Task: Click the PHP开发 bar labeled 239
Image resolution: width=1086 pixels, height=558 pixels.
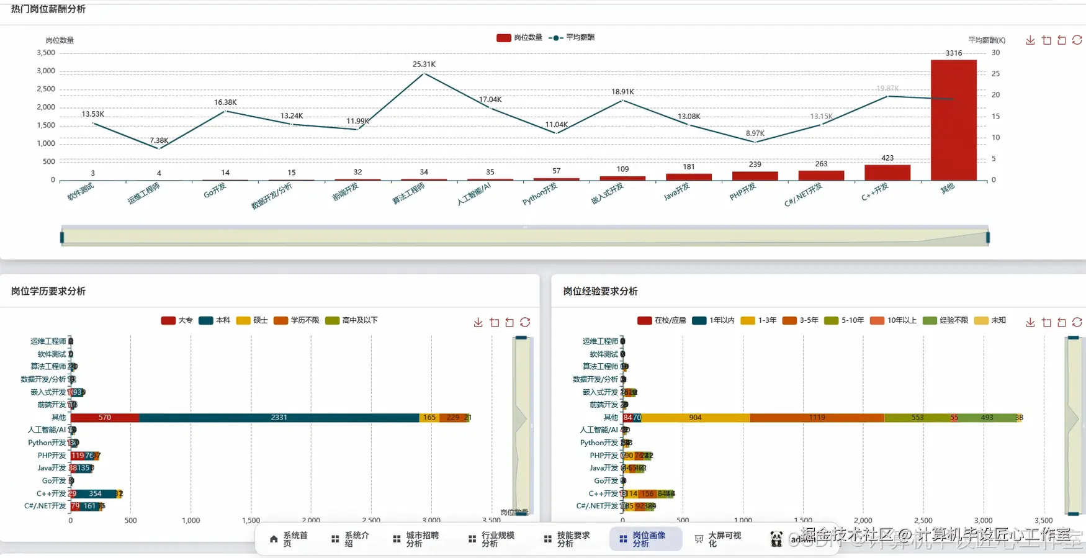Action: (x=755, y=176)
